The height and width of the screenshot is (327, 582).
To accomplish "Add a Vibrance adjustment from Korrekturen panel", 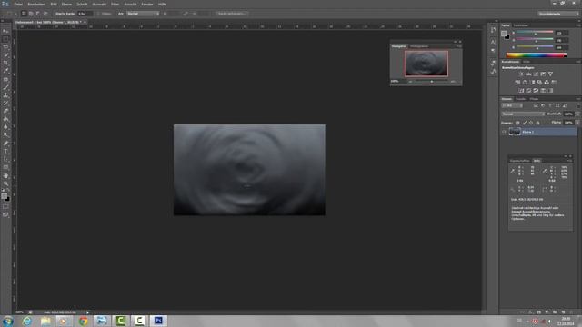I will coord(550,74).
